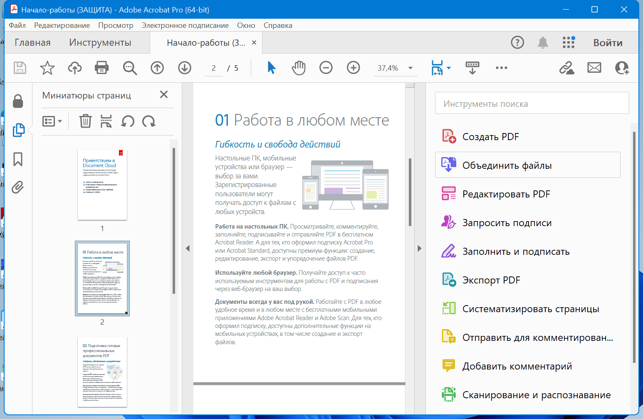This screenshot has width=643, height=419.
Task: Open the Создать PDF tool
Action: (x=528, y=136)
